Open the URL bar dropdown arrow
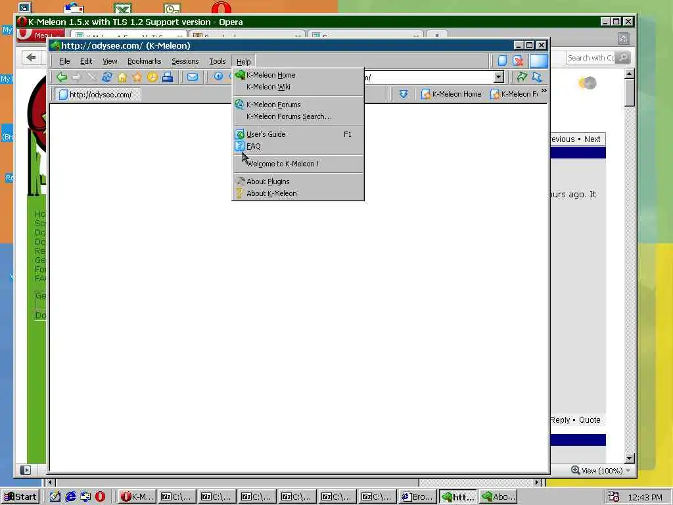 click(x=498, y=78)
